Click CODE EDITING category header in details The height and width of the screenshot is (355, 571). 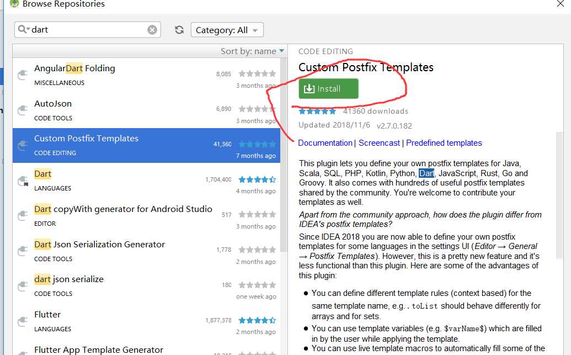coord(325,51)
